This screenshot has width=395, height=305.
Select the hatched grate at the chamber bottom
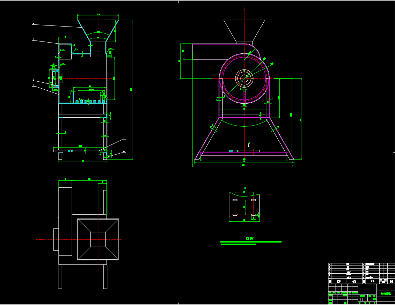(90, 102)
